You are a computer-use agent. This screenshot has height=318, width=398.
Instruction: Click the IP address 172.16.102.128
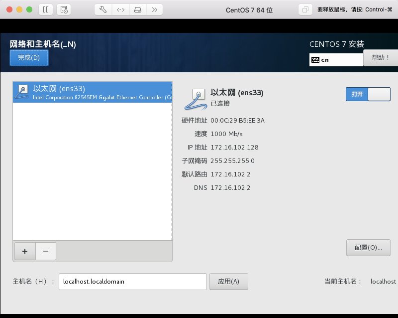tap(234, 148)
